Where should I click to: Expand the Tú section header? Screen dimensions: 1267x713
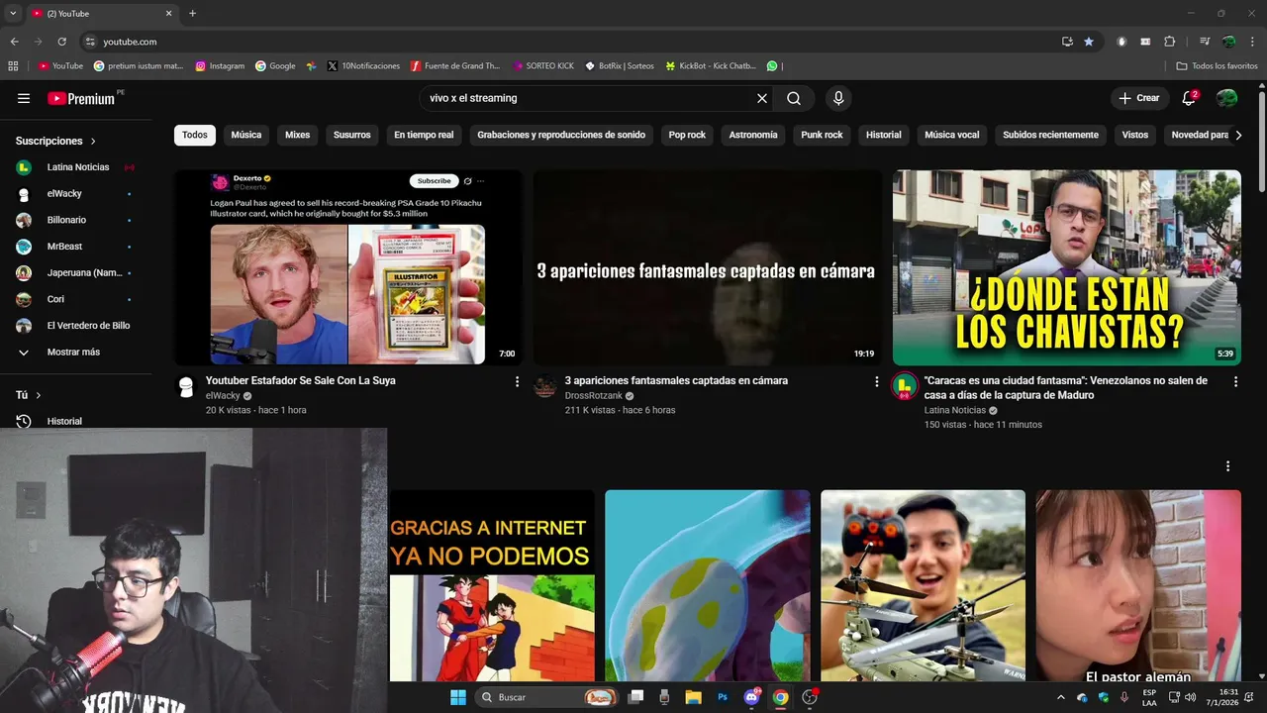pos(29,395)
